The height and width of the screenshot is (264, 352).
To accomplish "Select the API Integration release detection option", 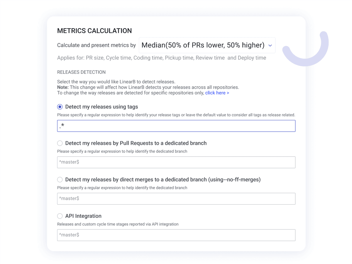I will [60, 216].
